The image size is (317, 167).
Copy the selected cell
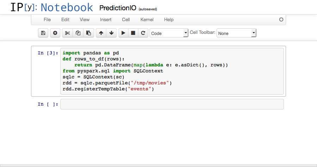[x=78, y=33]
